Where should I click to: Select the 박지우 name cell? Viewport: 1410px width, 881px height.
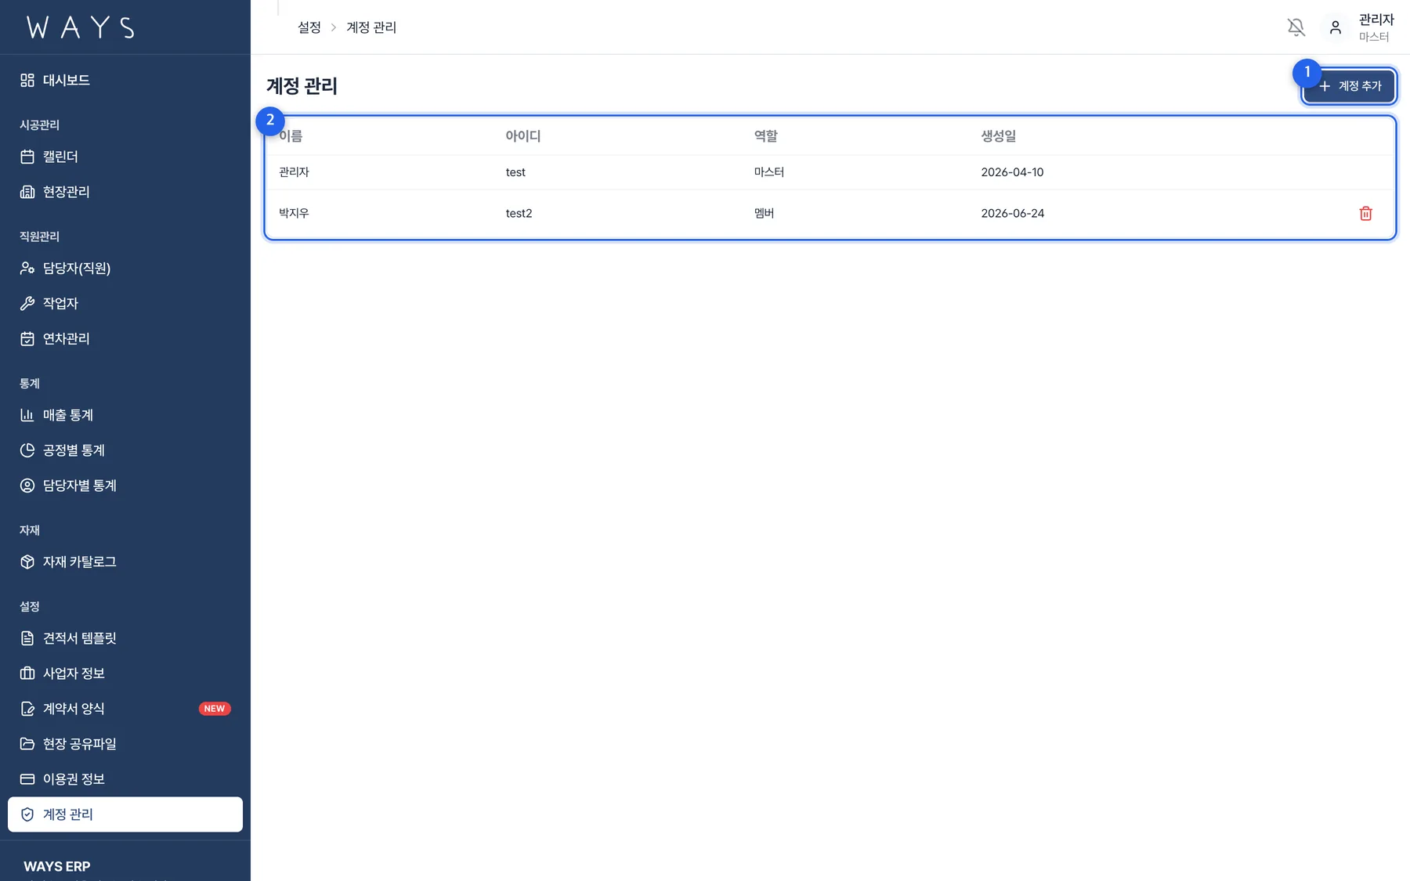coord(294,213)
